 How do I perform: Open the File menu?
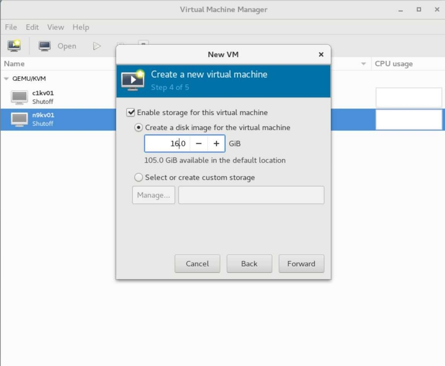click(11, 27)
